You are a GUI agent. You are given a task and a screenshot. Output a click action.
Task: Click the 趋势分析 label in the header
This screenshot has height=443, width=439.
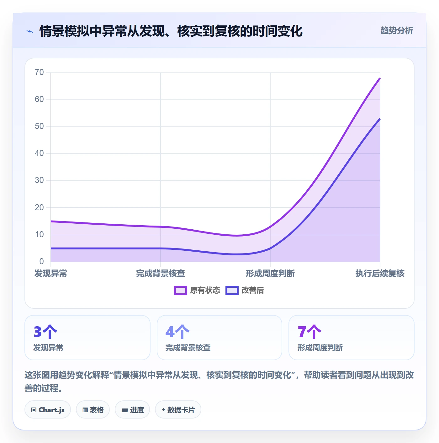(397, 30)
